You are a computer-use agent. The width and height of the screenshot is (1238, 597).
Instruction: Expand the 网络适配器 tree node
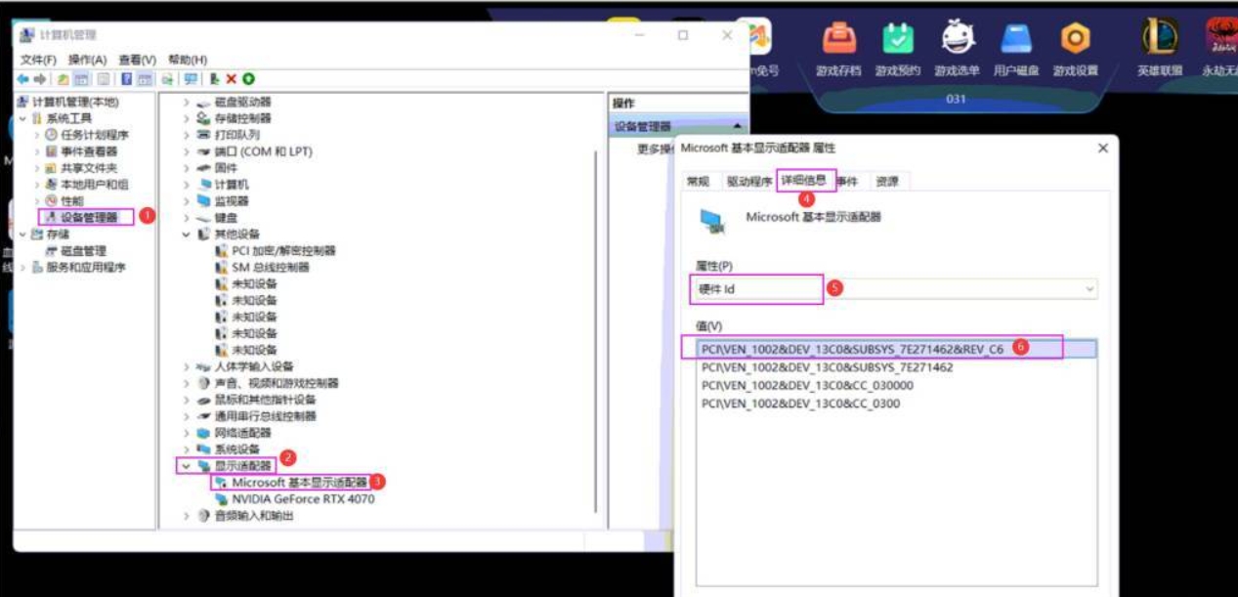187,433
